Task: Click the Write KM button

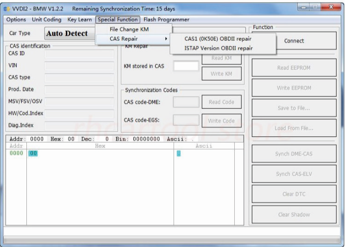Action: pyautogui.click(x=221, y=74)
